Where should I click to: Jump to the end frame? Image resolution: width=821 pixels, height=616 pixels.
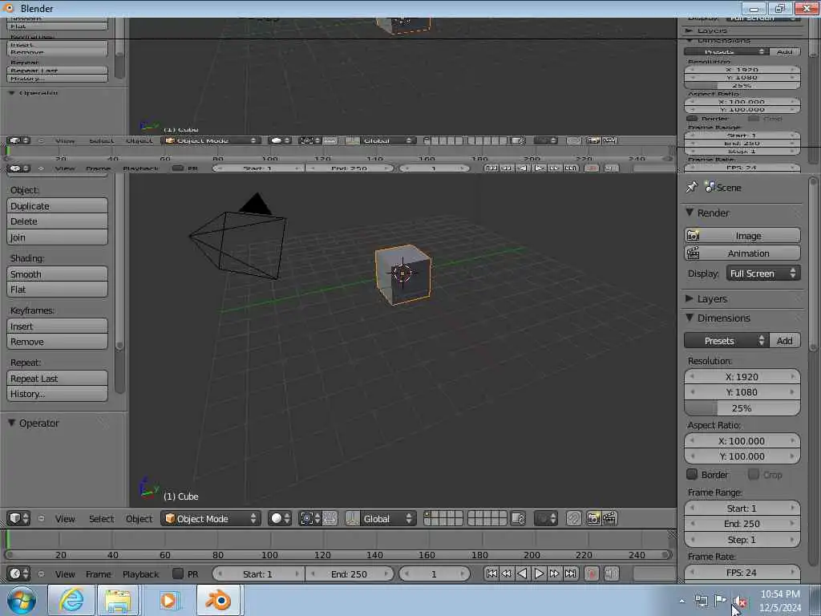(570, 573)
